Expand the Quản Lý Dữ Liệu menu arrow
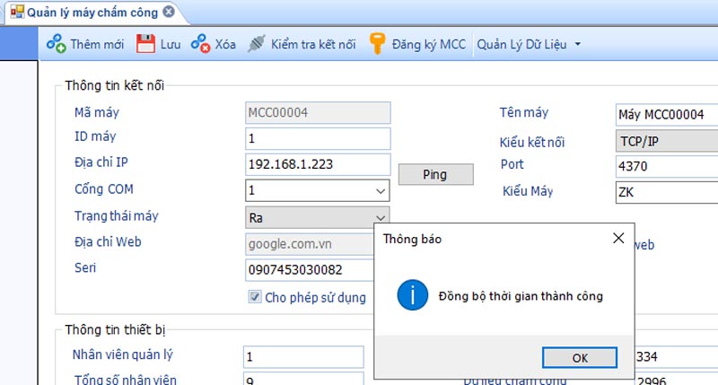This screenshot has width=718, height=385. pyautogui.click(x=577, y=44)
